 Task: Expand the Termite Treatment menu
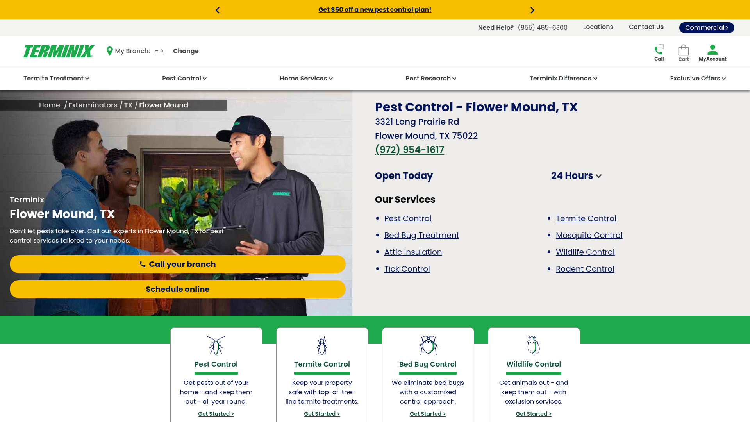pos(56,79)
